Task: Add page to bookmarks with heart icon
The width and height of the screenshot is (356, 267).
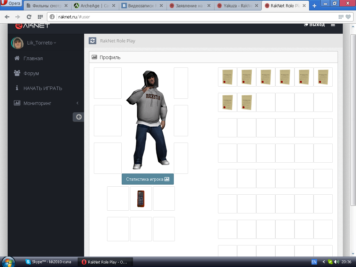Action: click(348, 17)
